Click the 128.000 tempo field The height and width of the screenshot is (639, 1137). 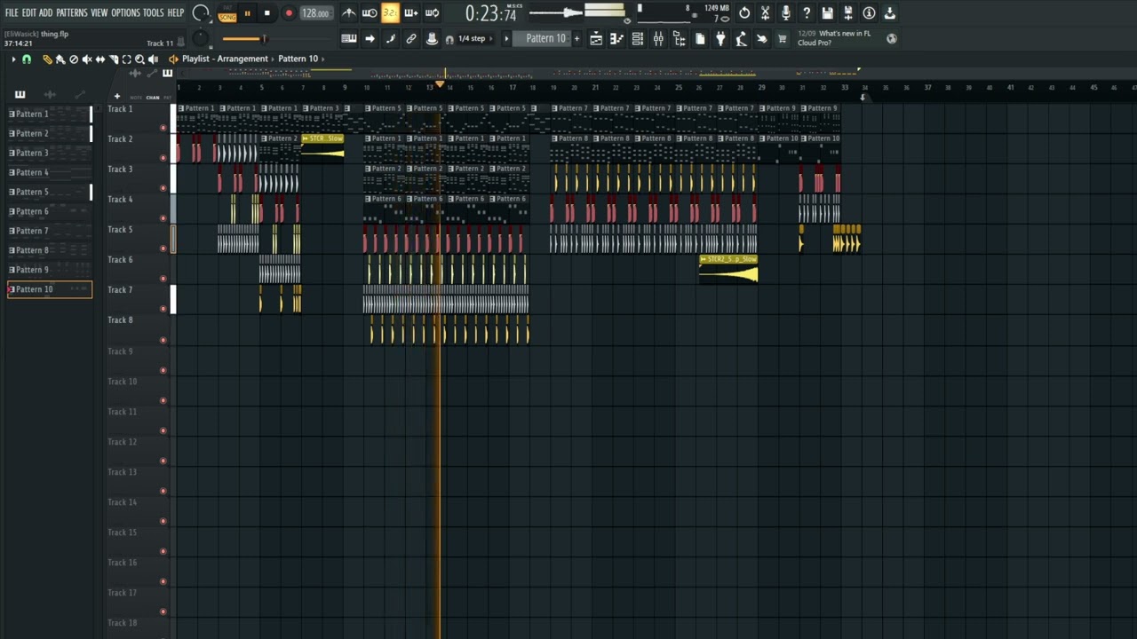(315, 13)
